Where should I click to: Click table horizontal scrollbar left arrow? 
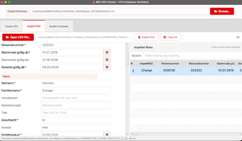pos(131,134)
